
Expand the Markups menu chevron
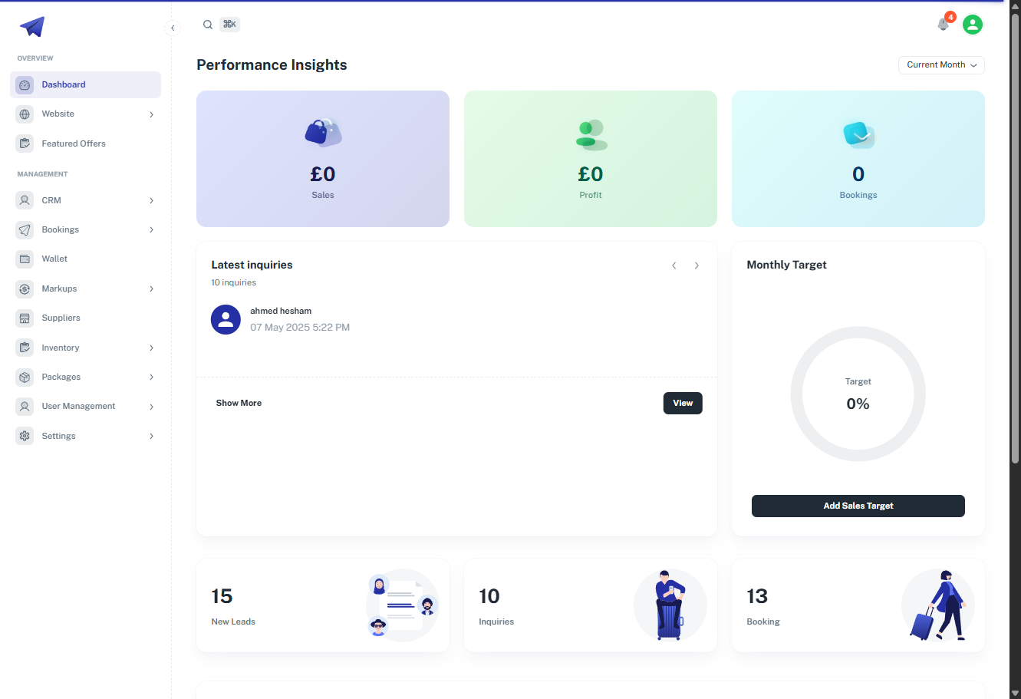coord(152,289)
